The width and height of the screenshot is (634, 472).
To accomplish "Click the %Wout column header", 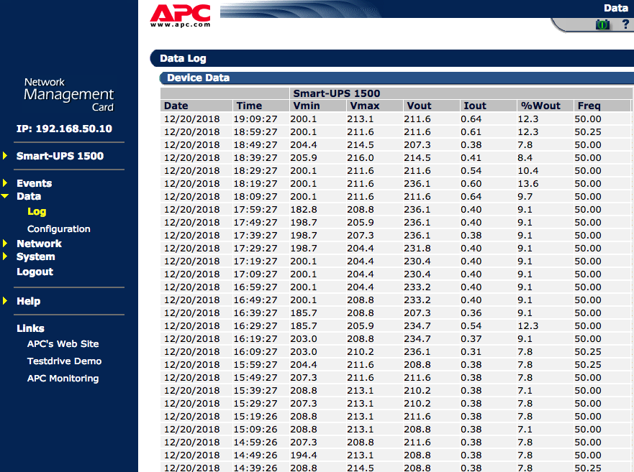I will pyautogui.click(x=540, y=106).
